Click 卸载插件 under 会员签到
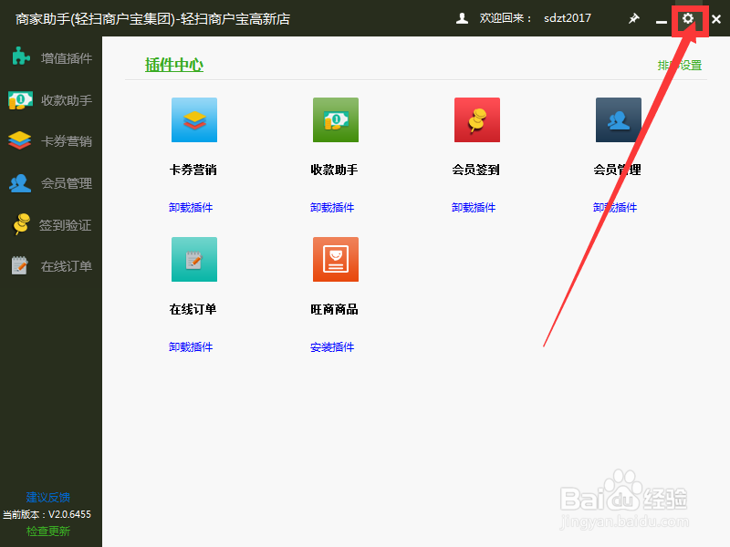The height and width of the screenshot is (547, 730). point(474,207)
